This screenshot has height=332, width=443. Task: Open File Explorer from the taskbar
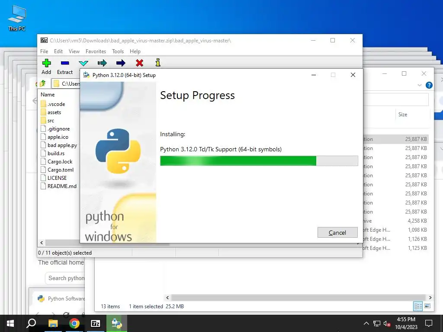point(53,323)
